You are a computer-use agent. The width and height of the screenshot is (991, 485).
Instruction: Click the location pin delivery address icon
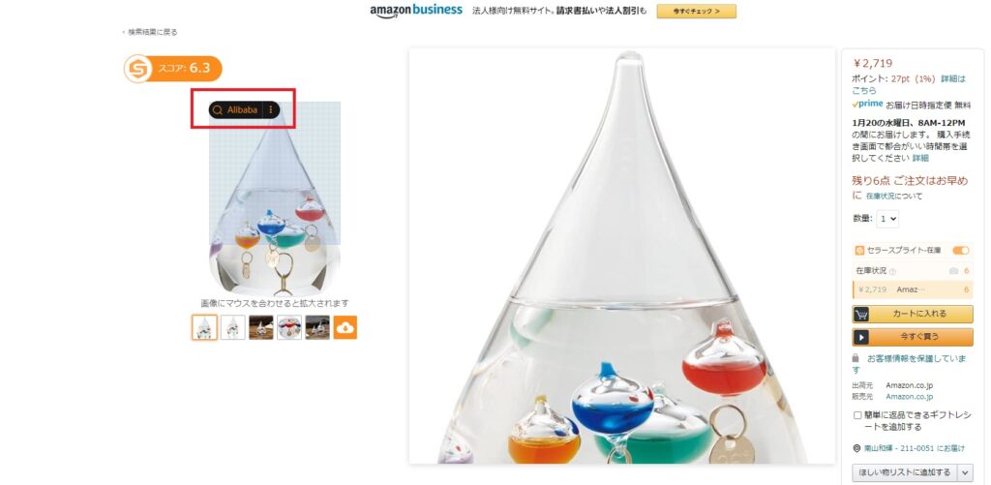[x=857, y=448]
